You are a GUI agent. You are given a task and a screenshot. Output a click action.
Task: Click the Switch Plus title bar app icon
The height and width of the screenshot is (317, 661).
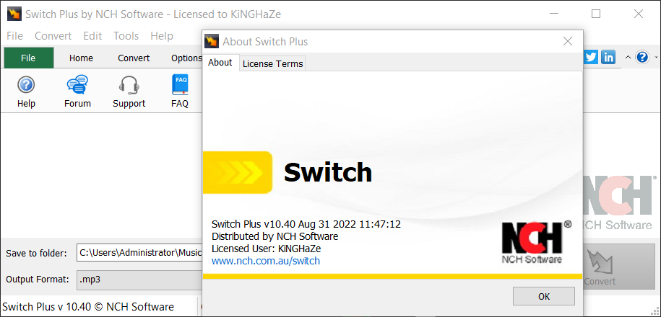click(x=14, y=14)
